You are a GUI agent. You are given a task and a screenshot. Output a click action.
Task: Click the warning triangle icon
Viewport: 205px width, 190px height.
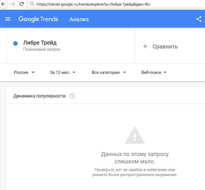coord(135,135)
